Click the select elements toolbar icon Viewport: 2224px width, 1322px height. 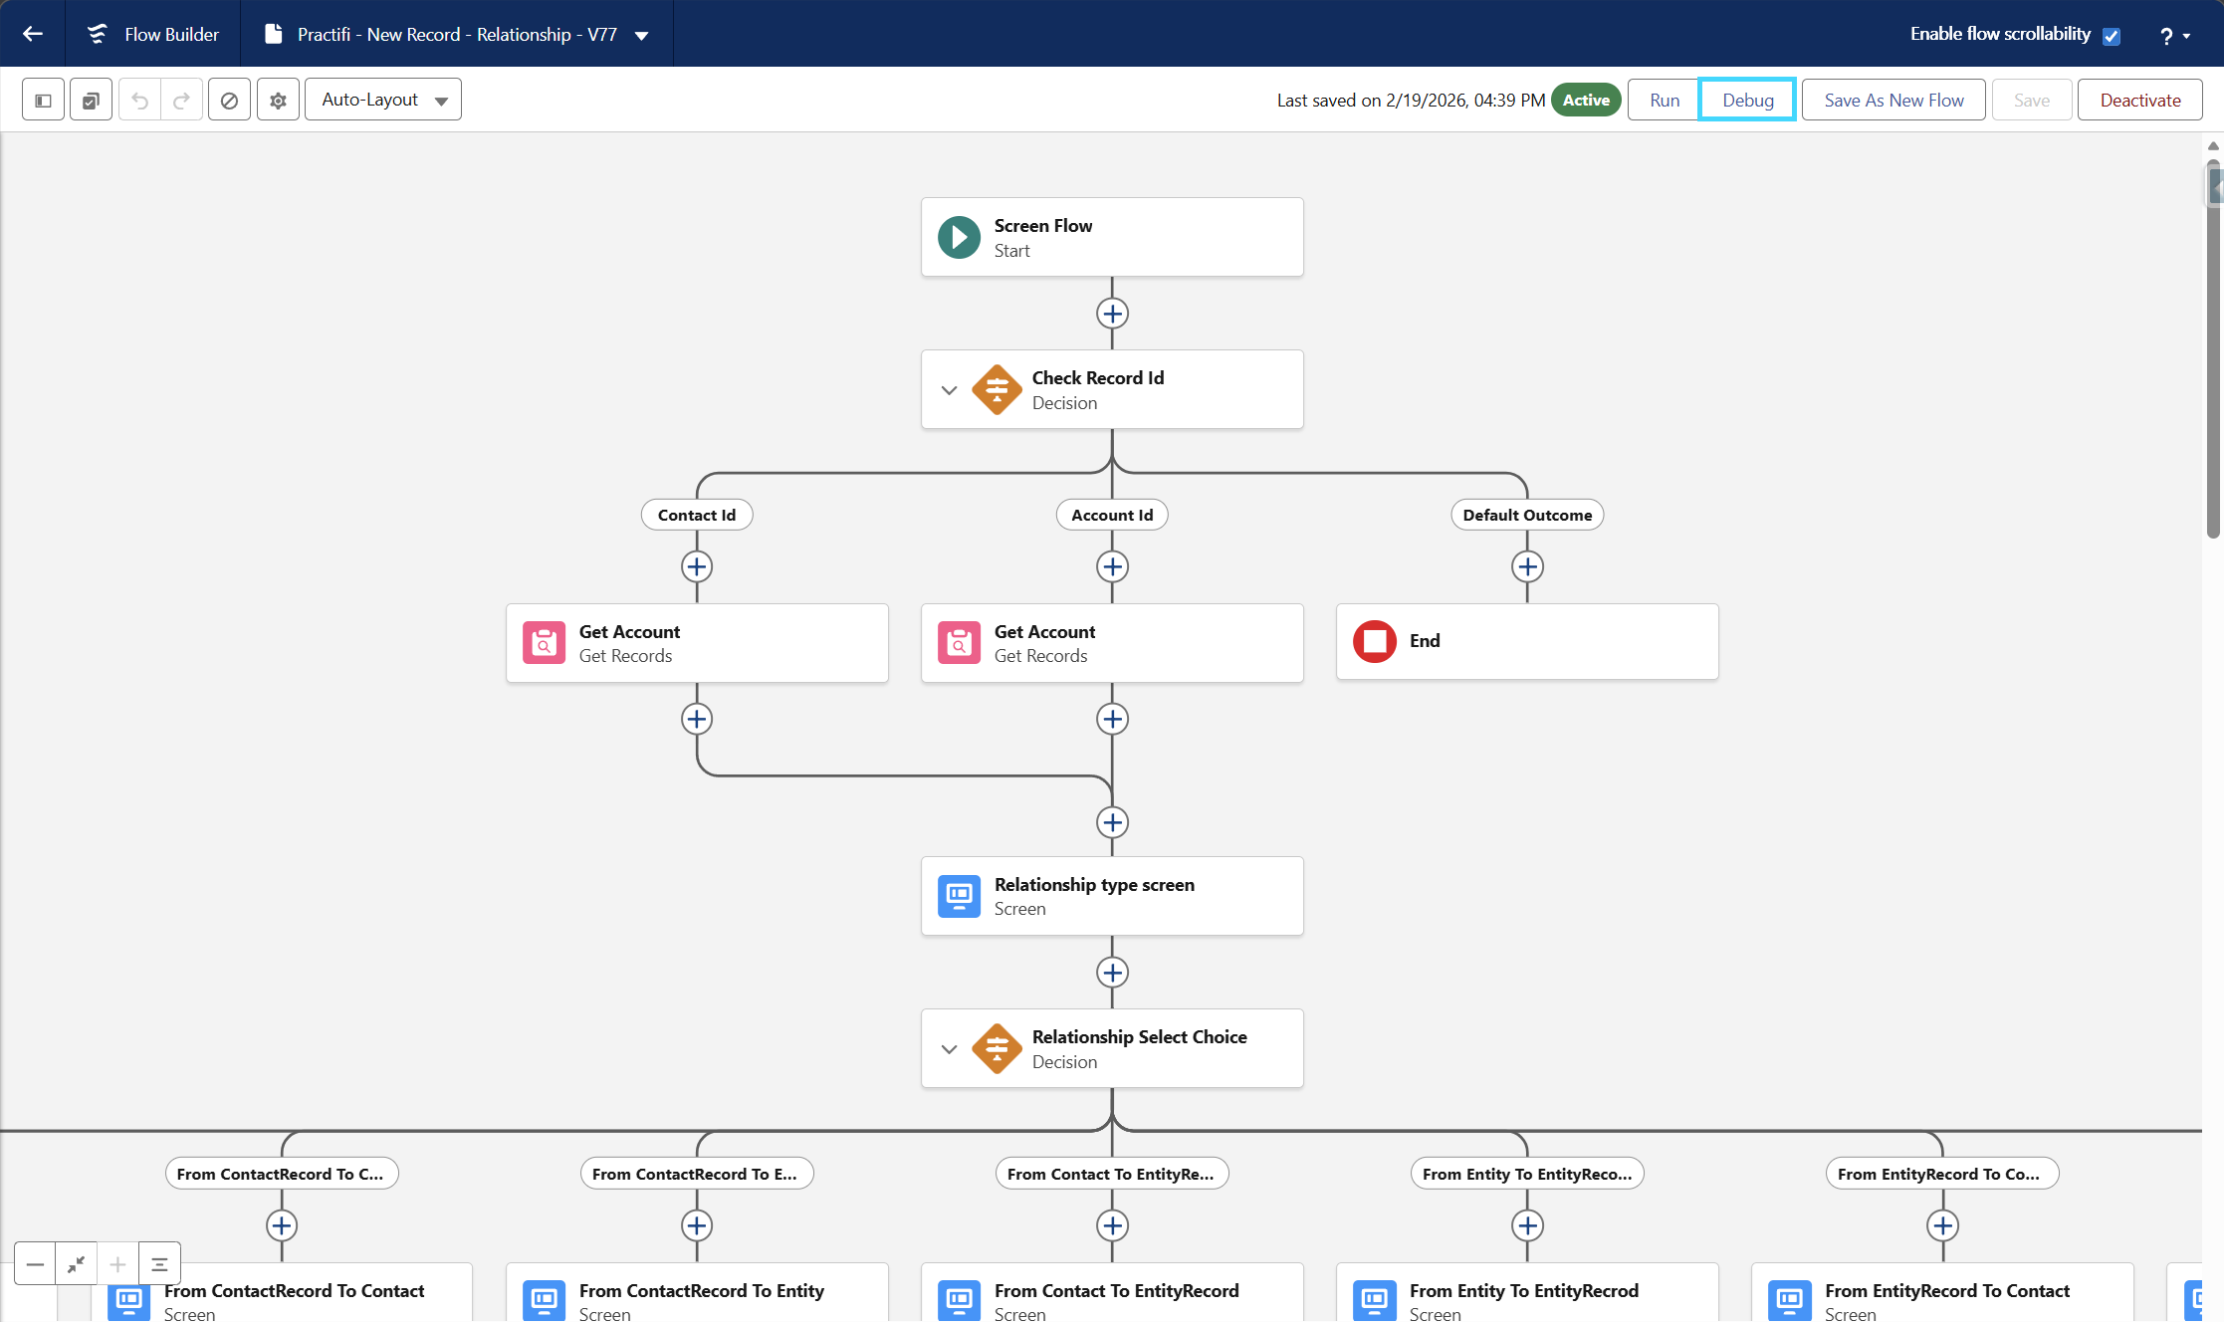(91, 100)
